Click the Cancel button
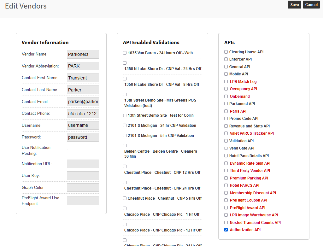323x246 pixels. click(311, 5)
